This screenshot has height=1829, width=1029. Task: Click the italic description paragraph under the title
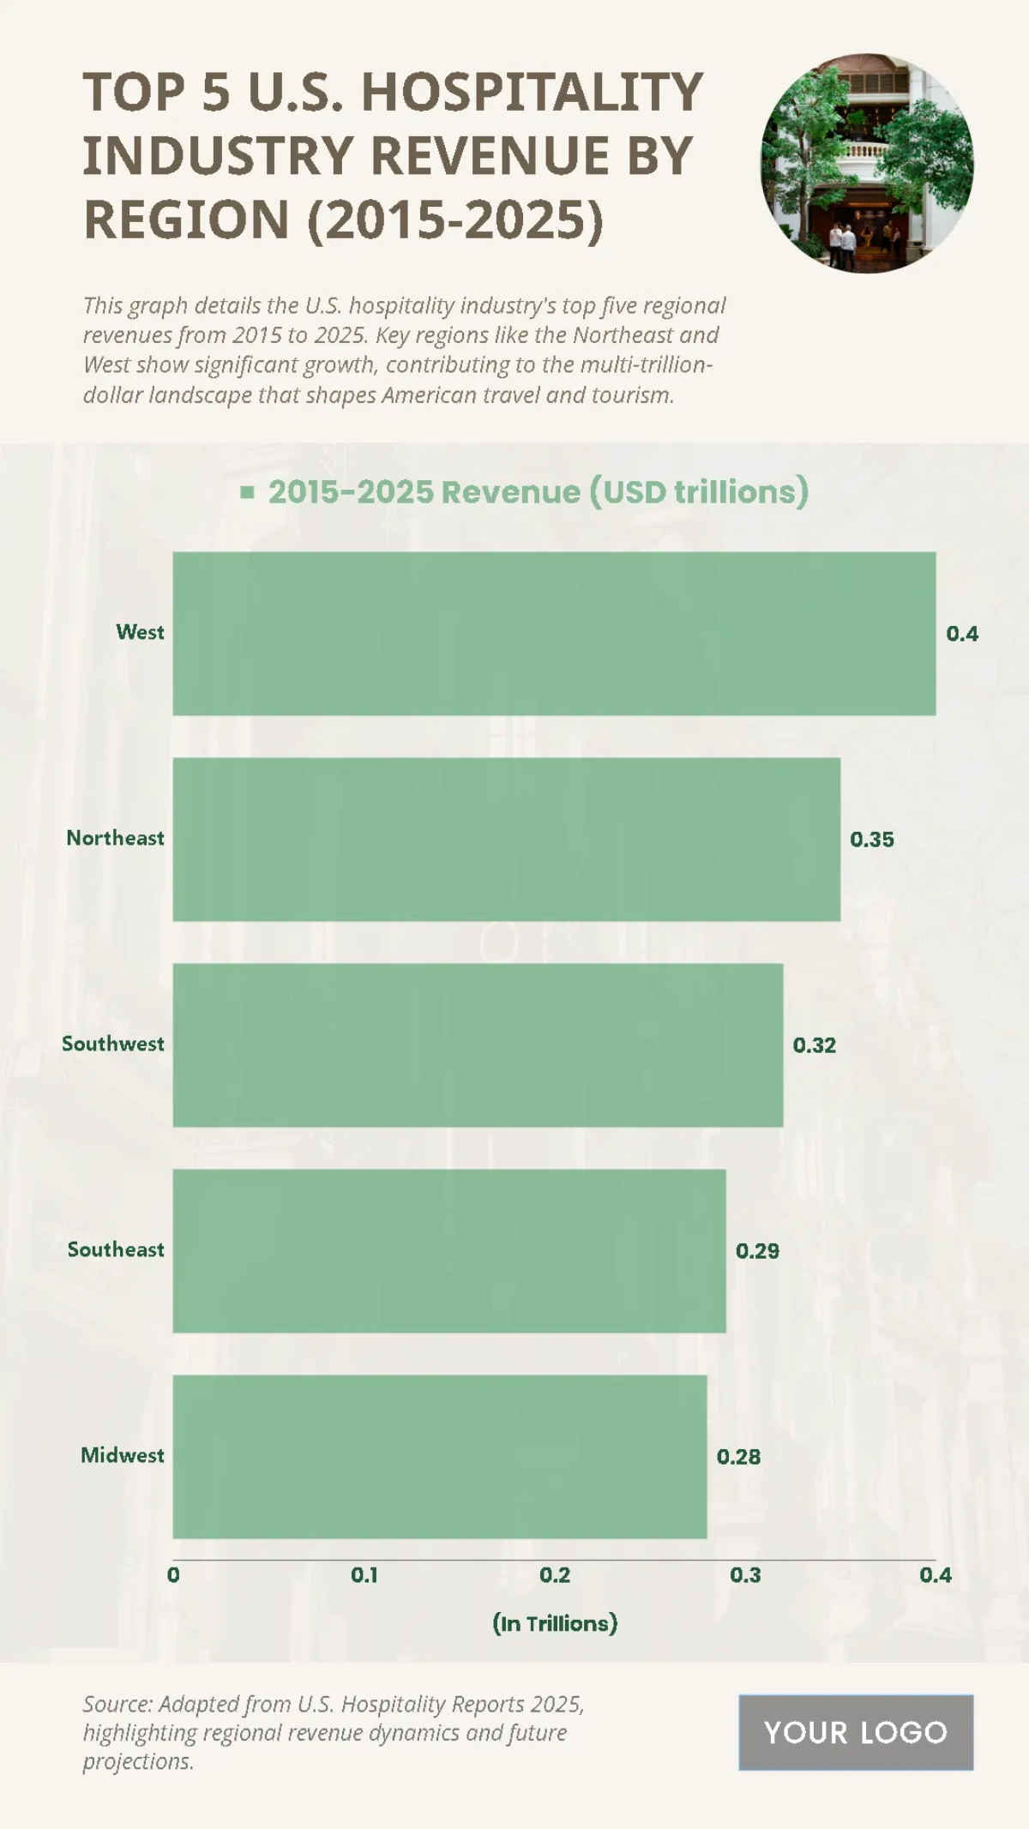click(403, 350)
